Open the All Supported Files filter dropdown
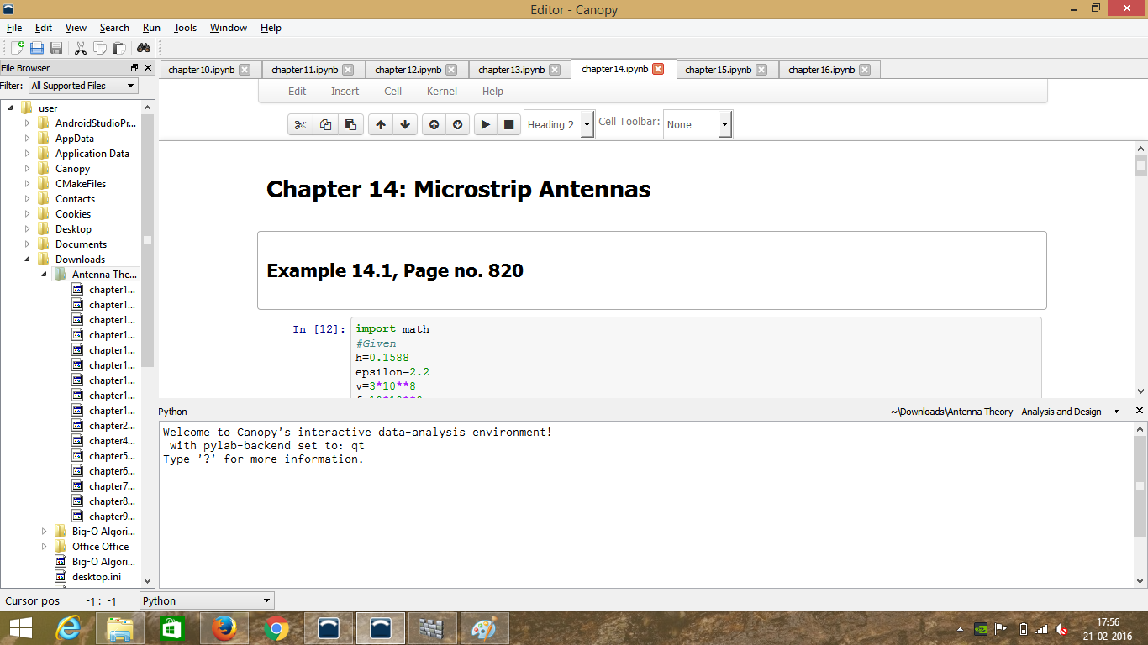The width and height of the screenshot is (1148, 645). coord(83,86)
